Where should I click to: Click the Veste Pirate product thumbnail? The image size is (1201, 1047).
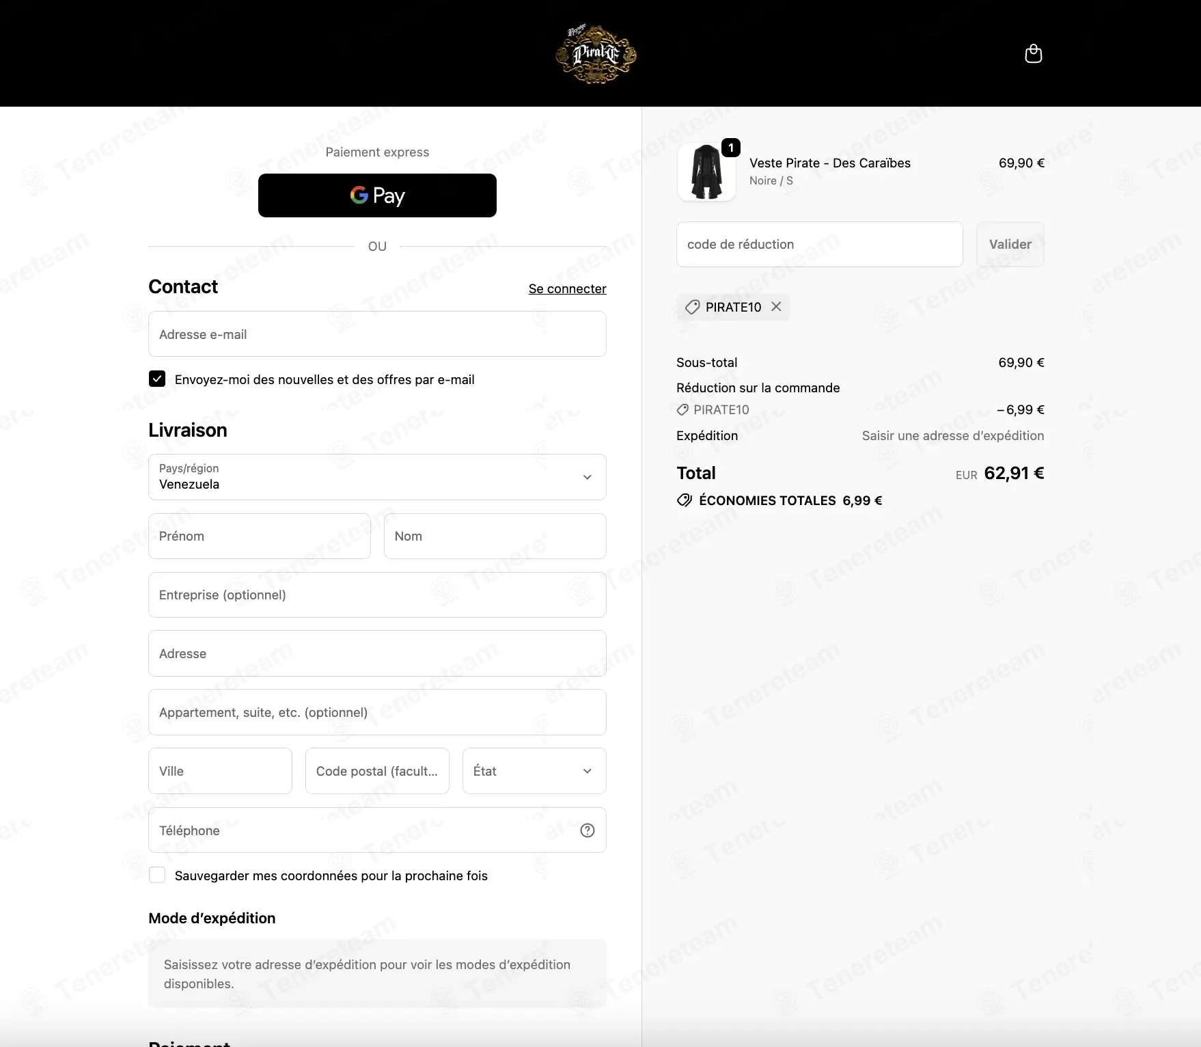(706, 172)
